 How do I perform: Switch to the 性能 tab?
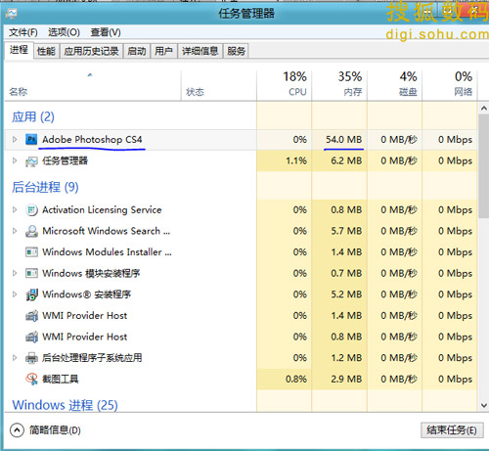46,51
